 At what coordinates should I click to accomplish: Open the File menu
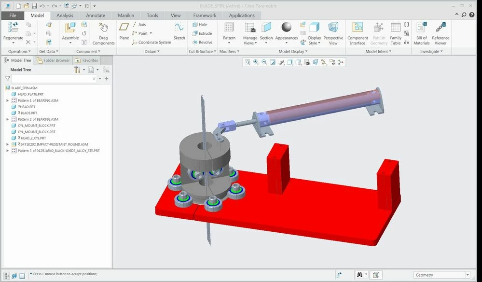pyautogui.click(x=13, y=15)
